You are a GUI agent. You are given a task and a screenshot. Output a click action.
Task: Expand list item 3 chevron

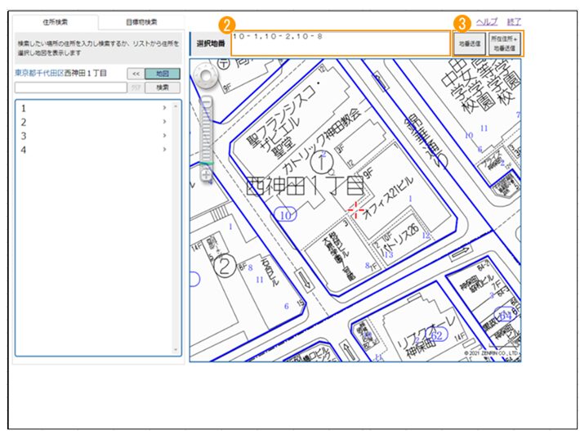[164, 136]
